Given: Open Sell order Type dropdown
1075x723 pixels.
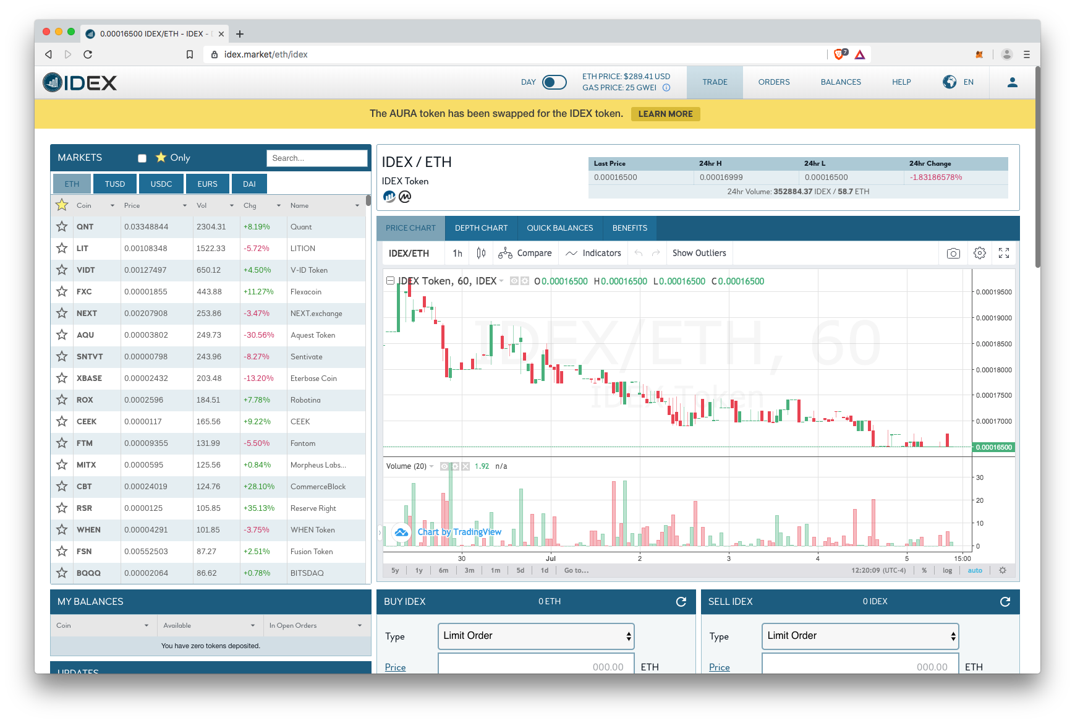Looking at the screenshot, I should point(860,636).
